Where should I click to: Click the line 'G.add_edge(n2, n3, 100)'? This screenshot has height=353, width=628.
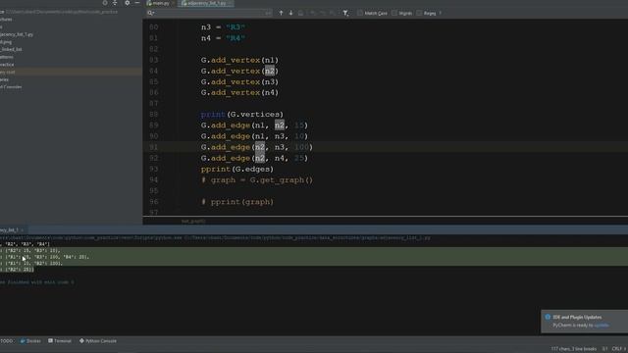click(257, 147)
